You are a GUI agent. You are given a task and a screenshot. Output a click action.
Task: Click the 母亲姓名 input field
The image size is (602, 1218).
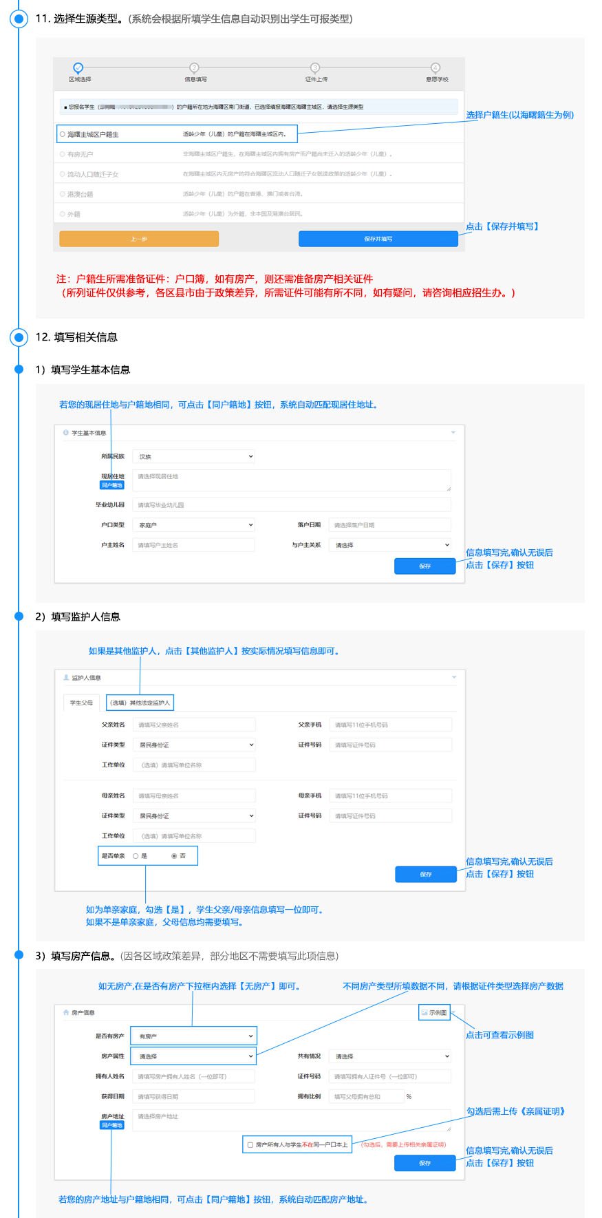[195, 795]
